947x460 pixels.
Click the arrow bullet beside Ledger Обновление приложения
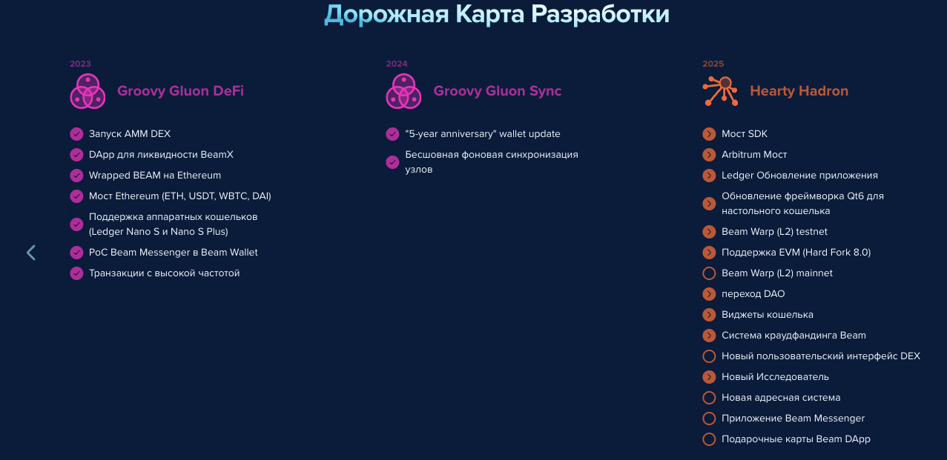(709, 176)
